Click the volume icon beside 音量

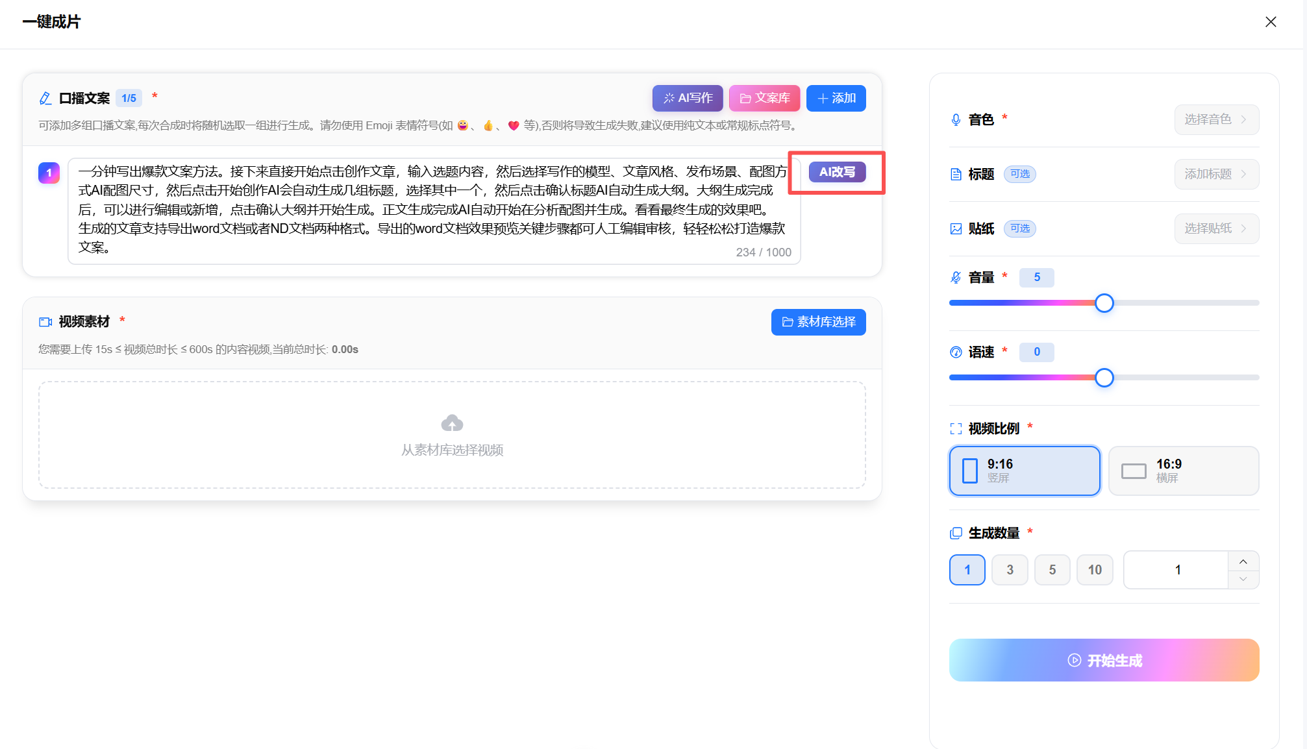956,278
